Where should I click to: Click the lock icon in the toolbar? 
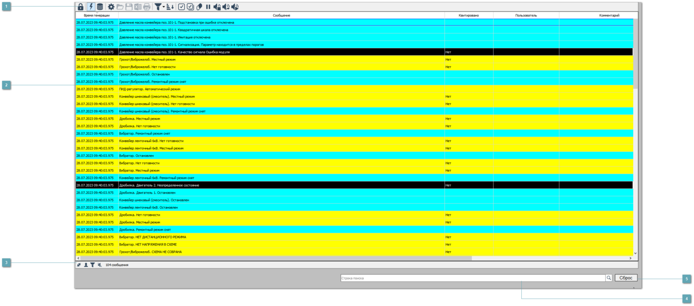pos(80,7)
